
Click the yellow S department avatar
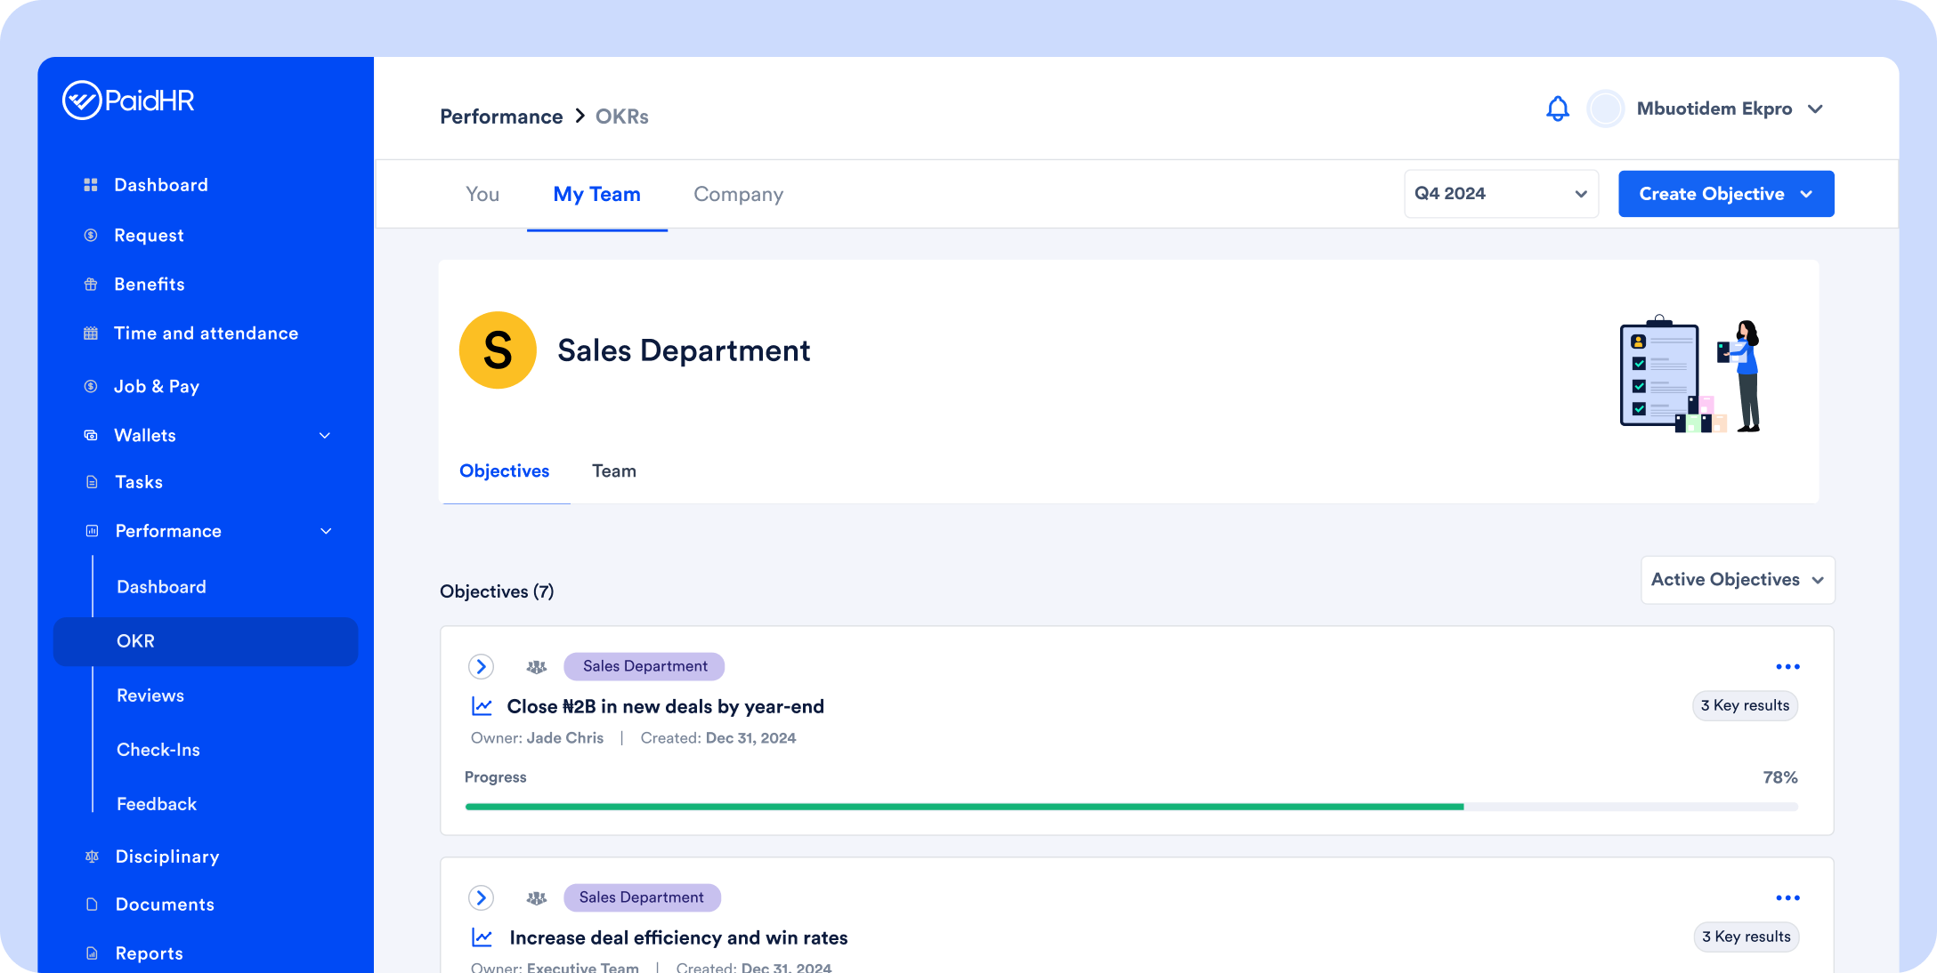click(x=498, y=350)
